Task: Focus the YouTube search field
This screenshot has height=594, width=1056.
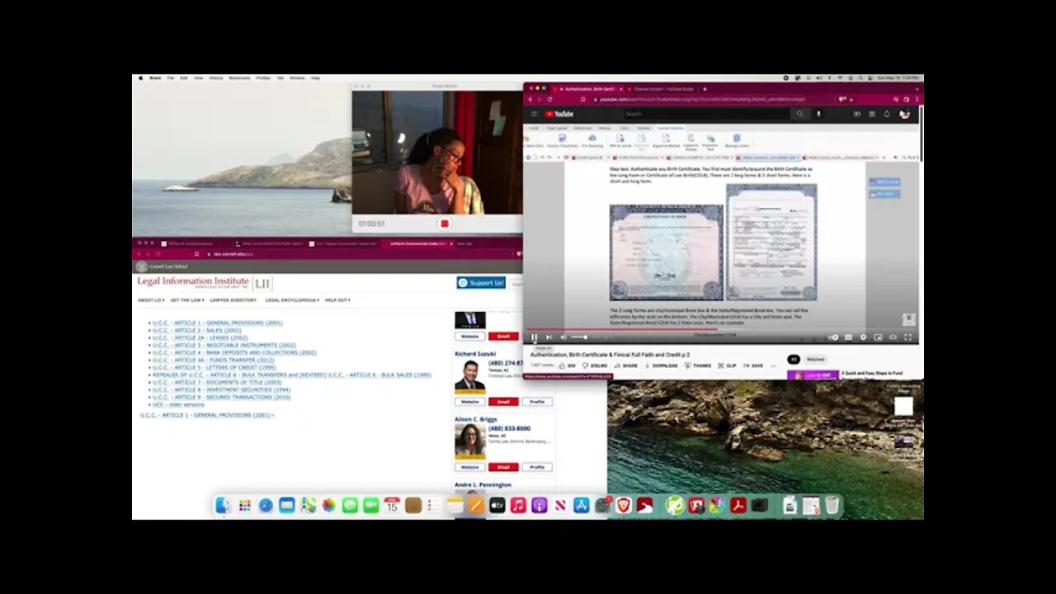Action: tap(705, 114)
